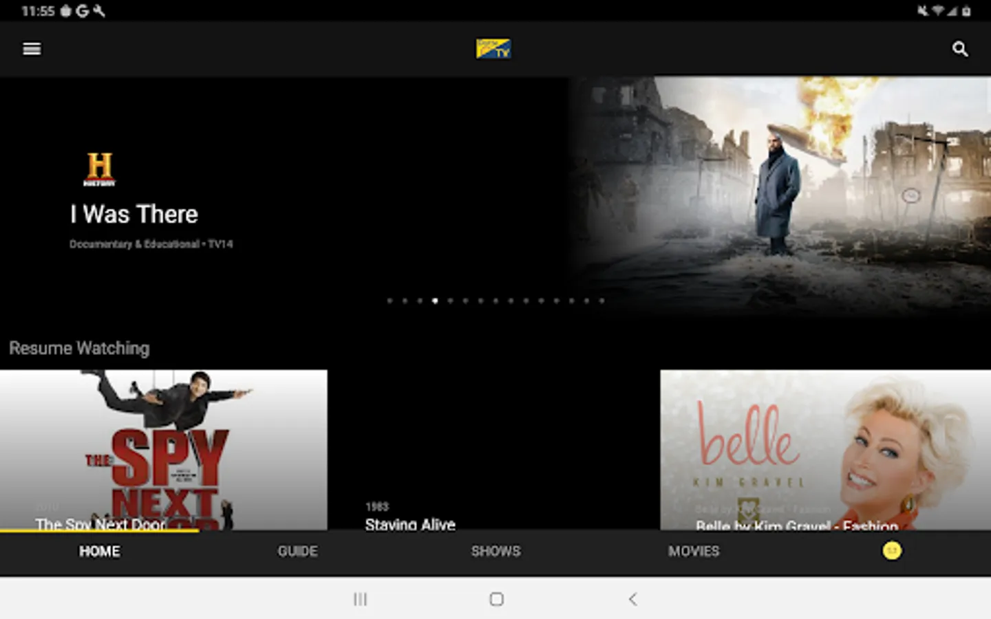The image size is (991, 619).
Task: Select the last carousel page dot
Action: point(601,301)
